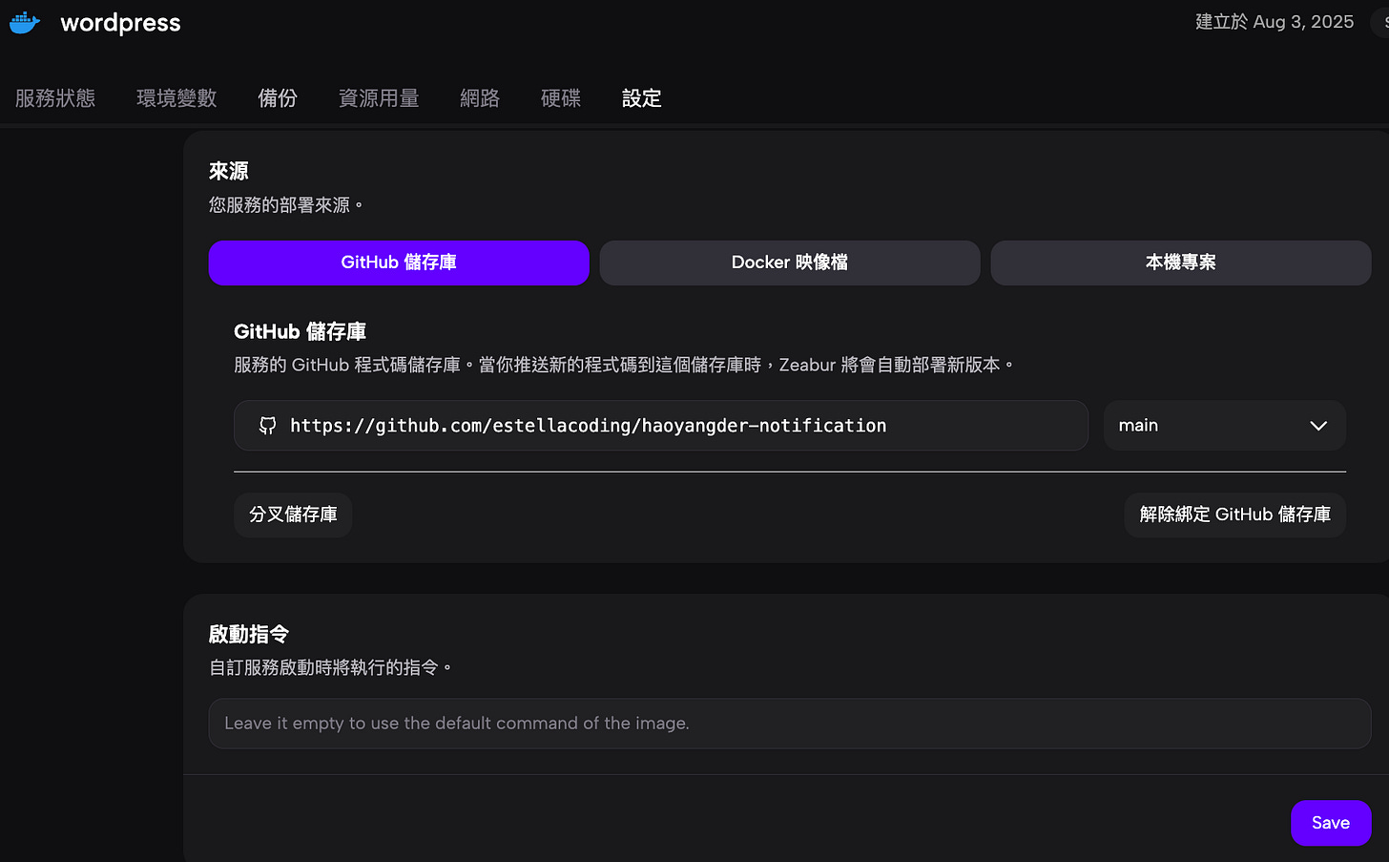Open the 備份 tab
This screenshot has width=1389, height=862.
278,98
